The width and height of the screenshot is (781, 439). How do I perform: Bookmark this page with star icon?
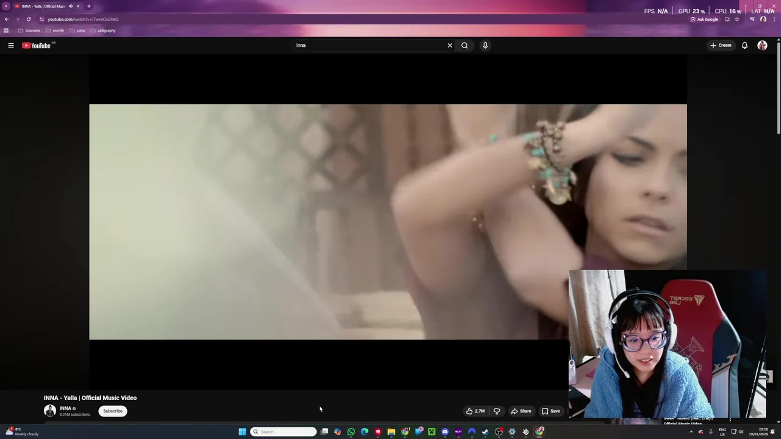click(736, 19)
